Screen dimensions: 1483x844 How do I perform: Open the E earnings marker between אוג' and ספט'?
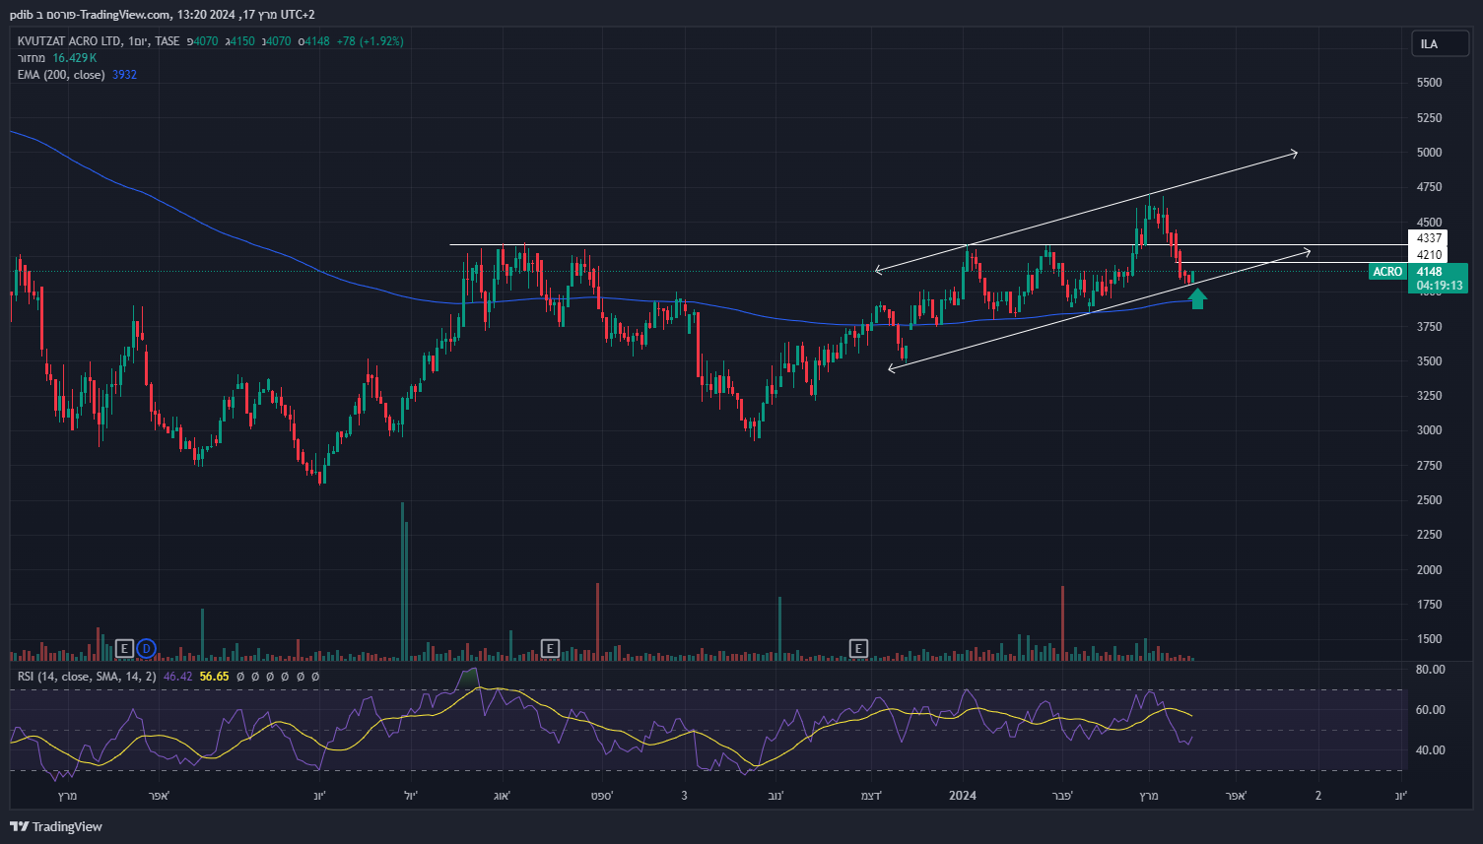click(550, 648)
